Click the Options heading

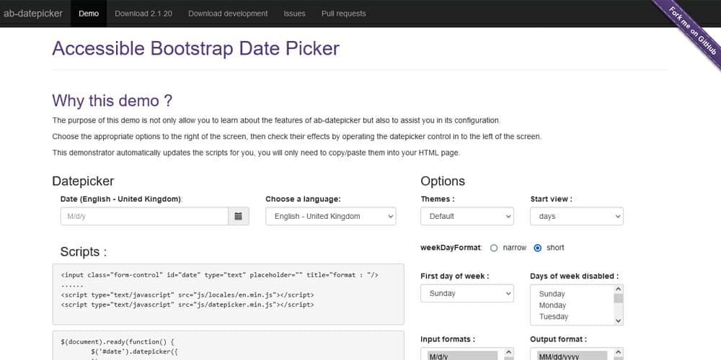[443, 181]
